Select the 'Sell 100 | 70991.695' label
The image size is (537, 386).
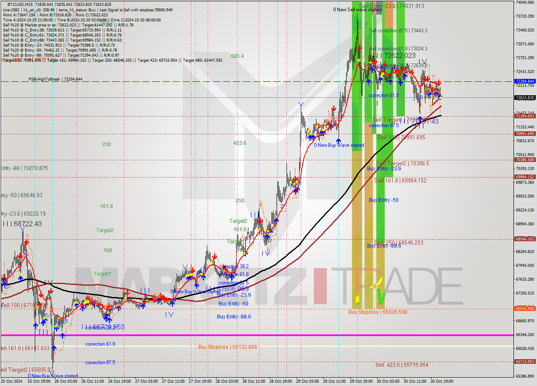coord(401,137)
